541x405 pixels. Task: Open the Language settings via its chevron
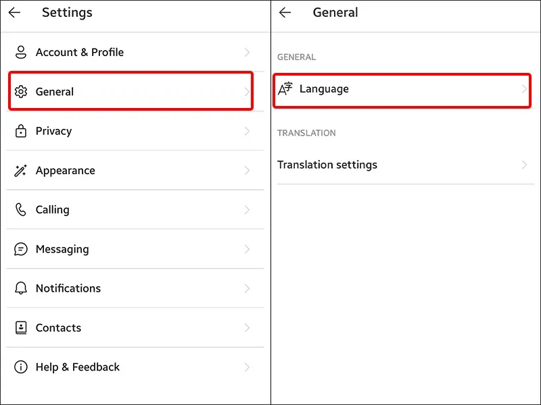pos(523,88)
